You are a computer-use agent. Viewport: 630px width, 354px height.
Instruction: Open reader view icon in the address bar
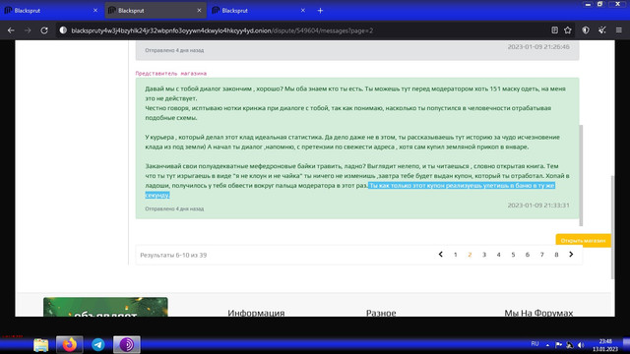554,30
